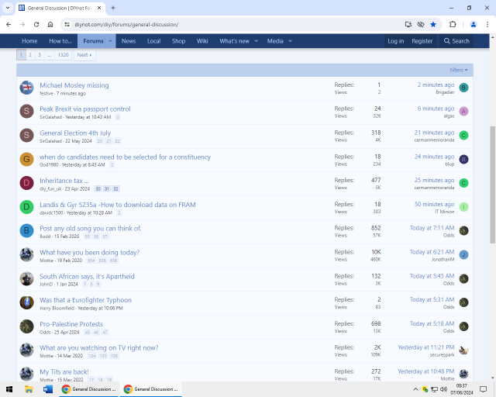Expand the Forums dropdown arrow

(110, 41)
